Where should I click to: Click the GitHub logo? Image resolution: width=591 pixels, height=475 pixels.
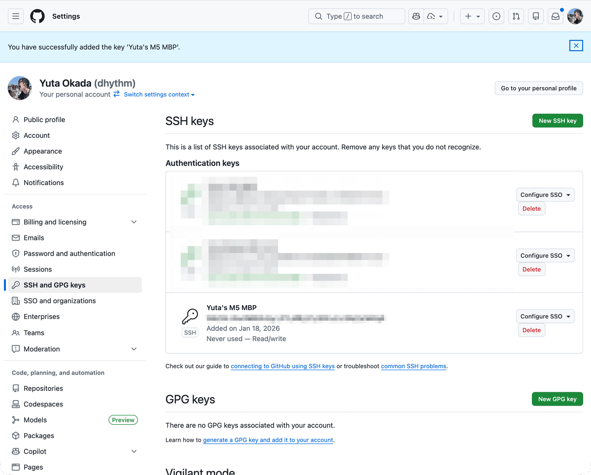[x=37, y=16]
